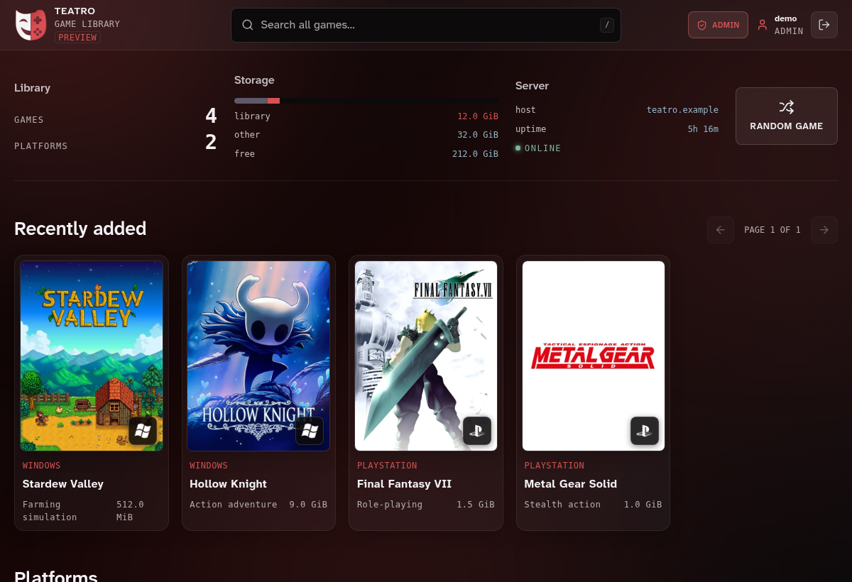Click PlayStation badge on Metal Gear Solid cover

click(x=645, y=431)
